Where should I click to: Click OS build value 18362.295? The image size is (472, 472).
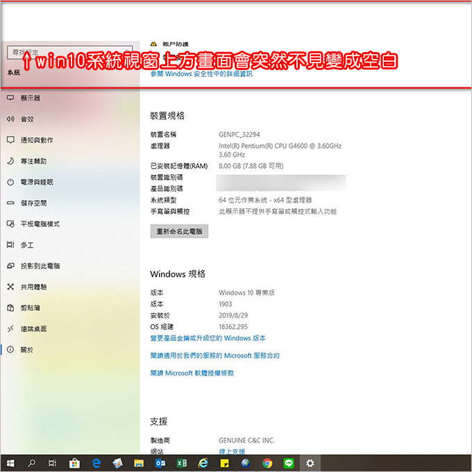tap(233, 327)
